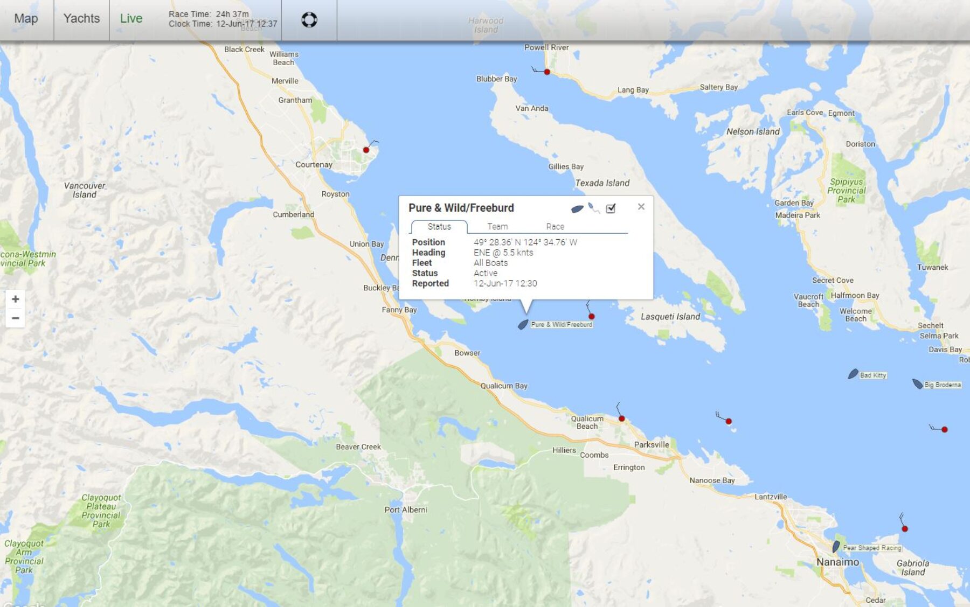Viewport: 970px width, 607px height.
Task: Switch to the Team tab in popup
Action: 497,227
